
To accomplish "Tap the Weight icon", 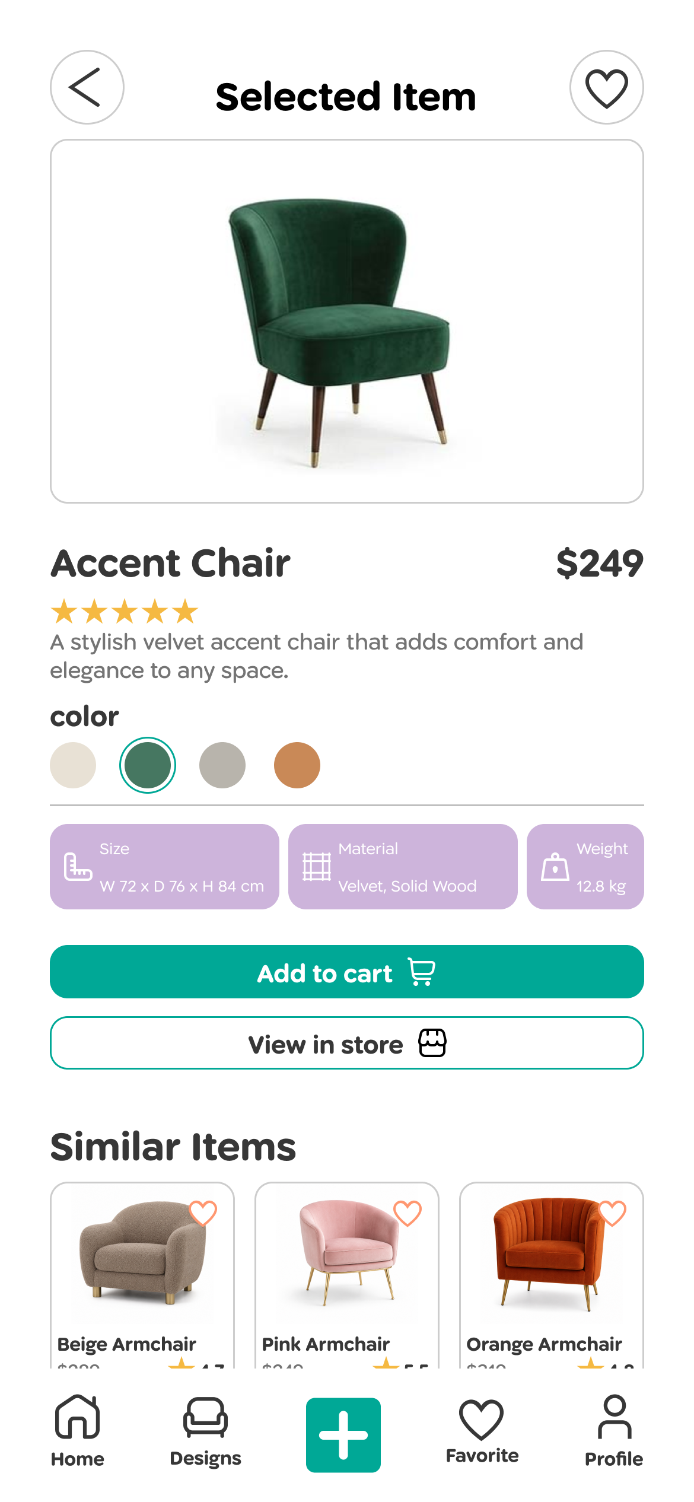I will coord(555,867).
